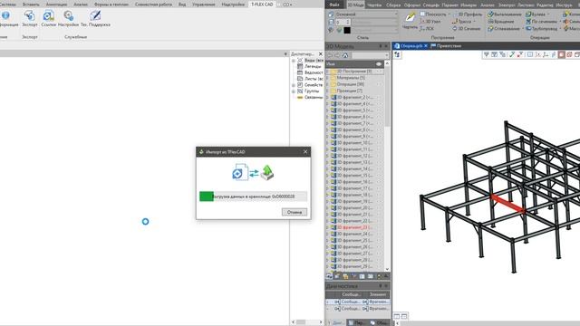This screenshot has height=326, width=580.
Task: Expand the Операции folder in the model tree
Action: pyautogui.click(x=327, y=84)
